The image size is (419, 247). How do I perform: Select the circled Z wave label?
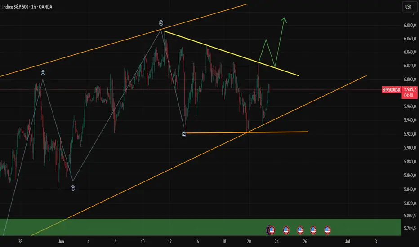184,134
